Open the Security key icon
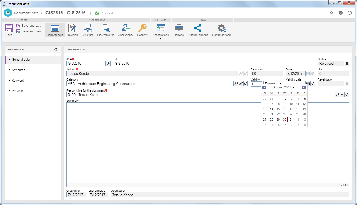357x205 pixels. pyautogui.click(x=142, y=28)
